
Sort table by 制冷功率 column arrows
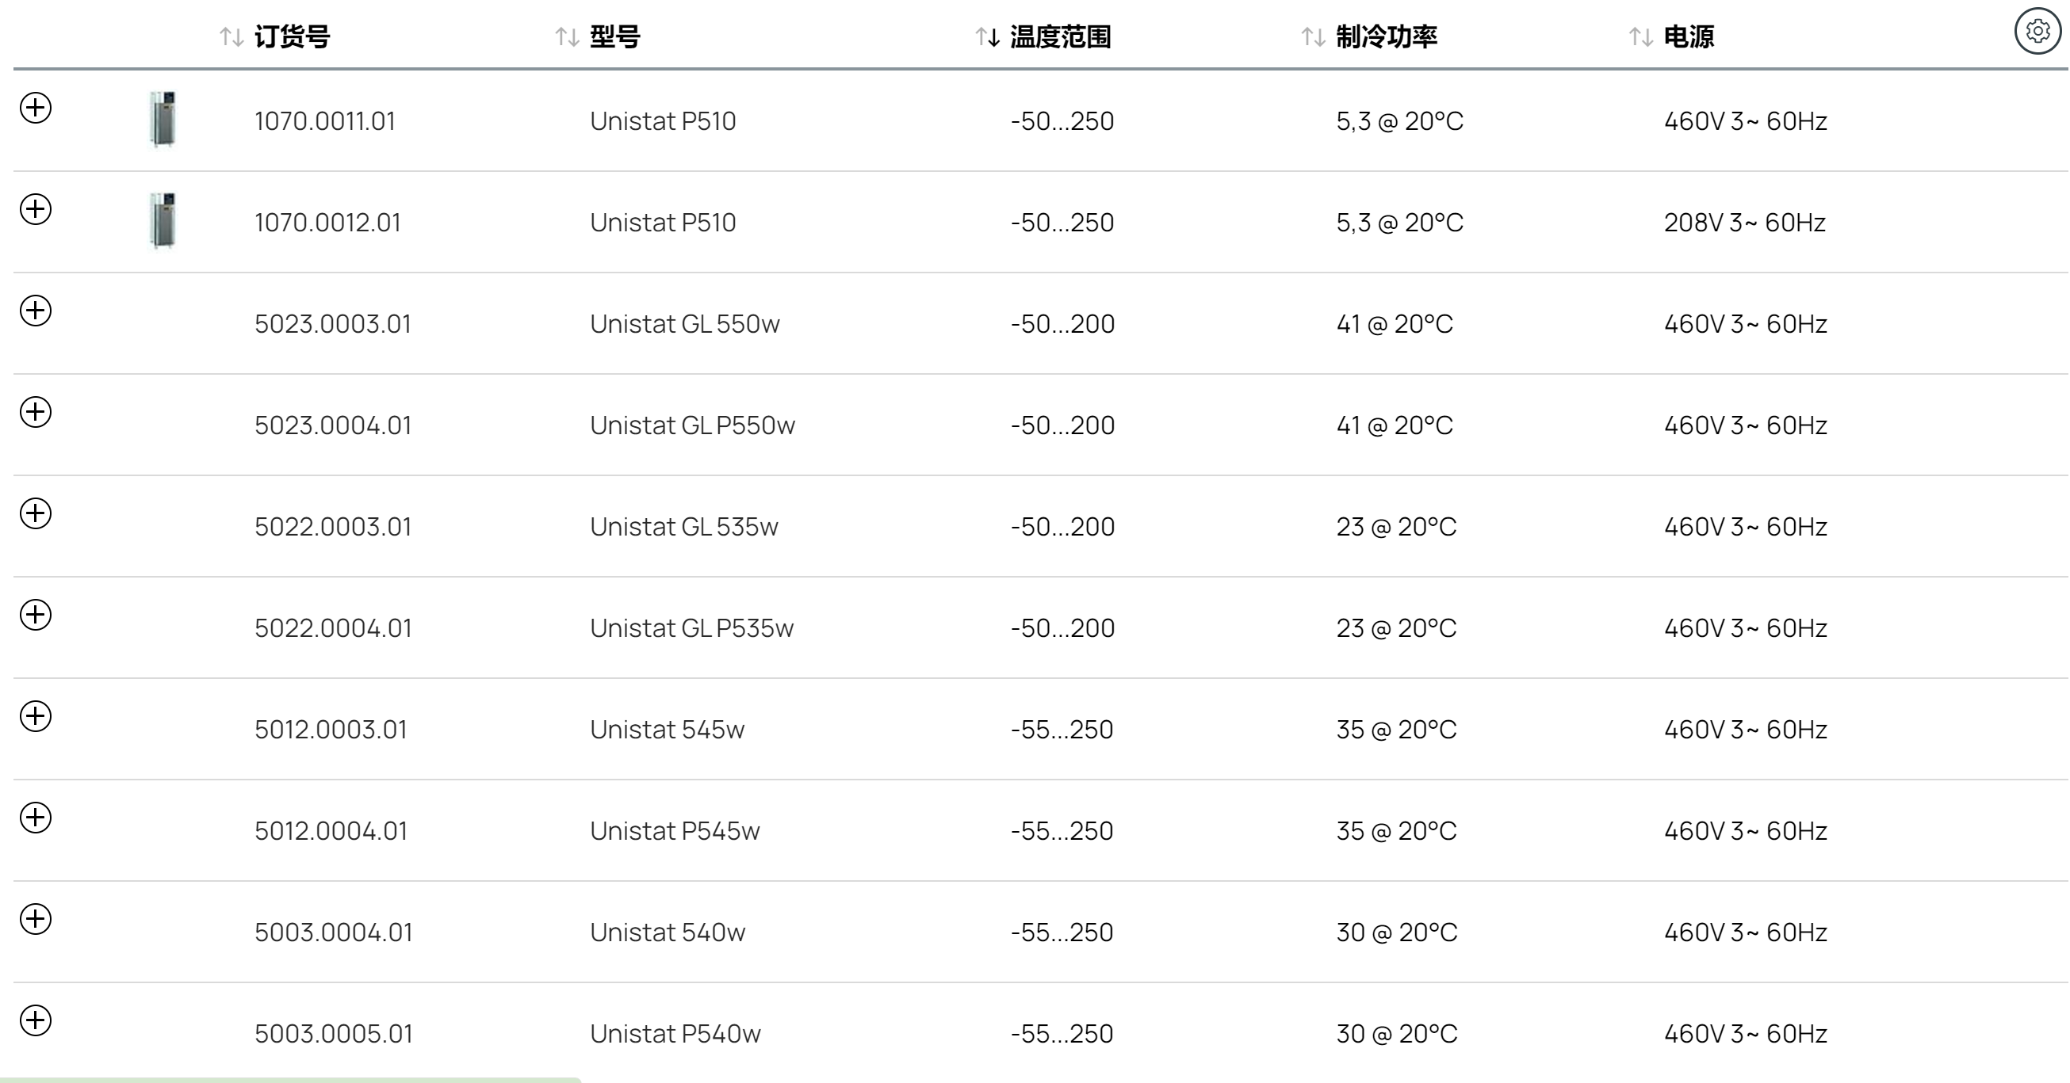[x=1314, y=37]
